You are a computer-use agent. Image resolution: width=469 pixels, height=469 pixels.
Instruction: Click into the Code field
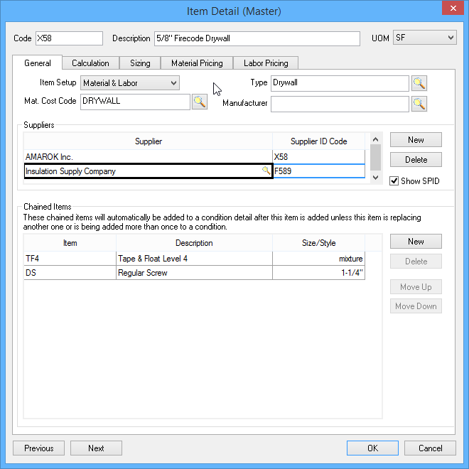[x=69, y=38]
